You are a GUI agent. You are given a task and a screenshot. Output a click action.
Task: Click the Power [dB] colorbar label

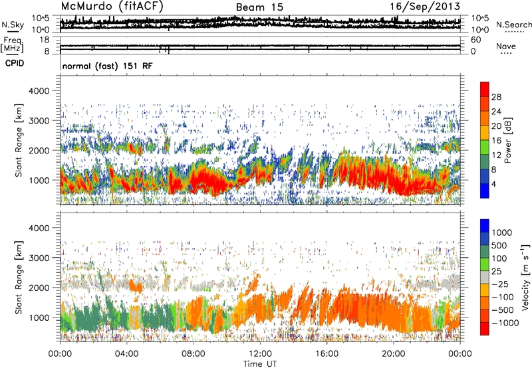click(508, 140)
